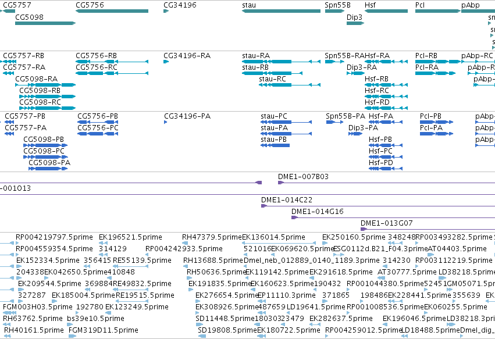Click protein Dip3-PA
The image size is (495, 339).
coord(355,134)
